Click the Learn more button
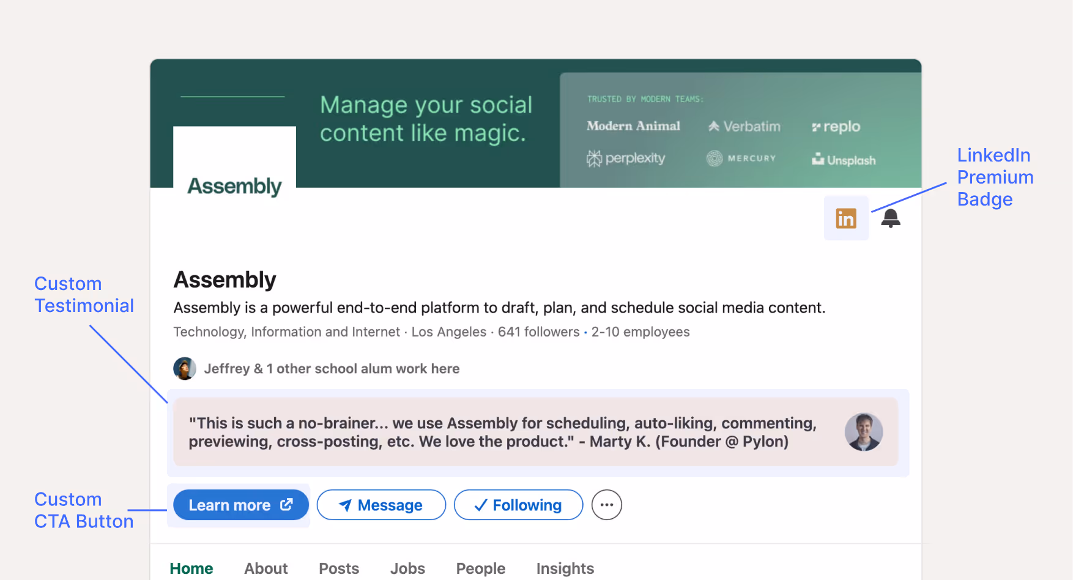Viewport: 1073px width, 580px height. (x=241, y=505)
